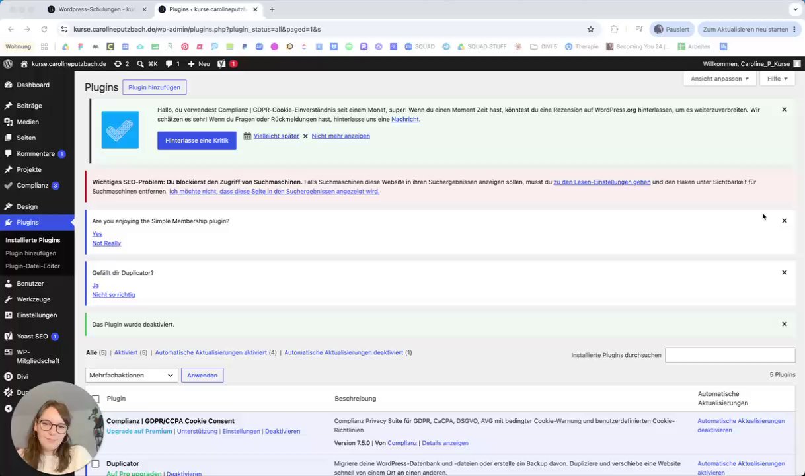Viewport: 805px width, 476px height.
Task: Open the tab search dropdown arrow in Chrome
Action: 795,9
